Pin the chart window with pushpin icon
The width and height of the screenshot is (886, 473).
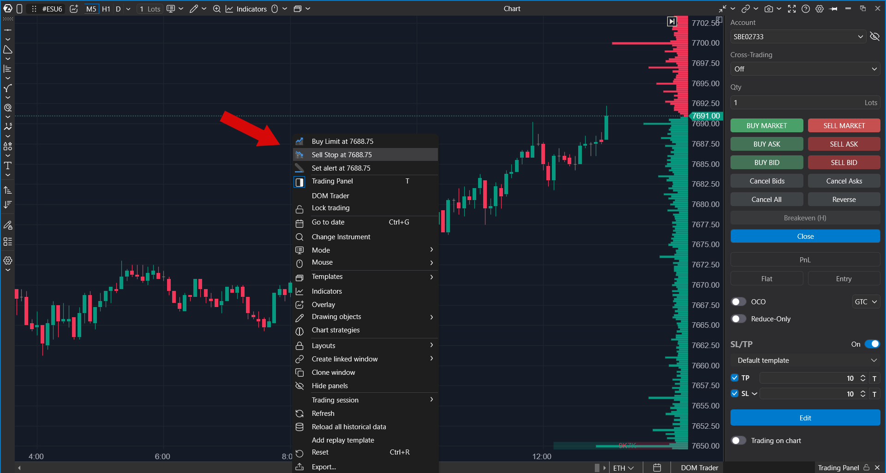[833, 9]
